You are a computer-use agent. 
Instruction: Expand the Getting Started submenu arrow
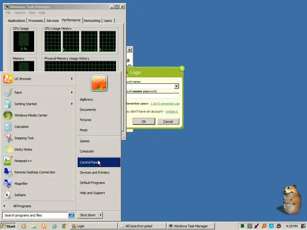point(72,104)
